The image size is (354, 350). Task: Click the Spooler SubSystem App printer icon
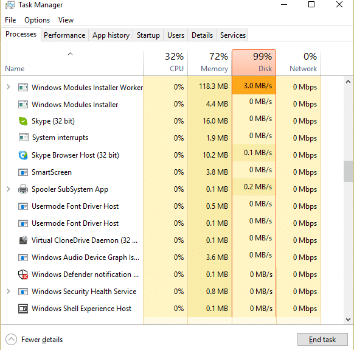[23, 189]
